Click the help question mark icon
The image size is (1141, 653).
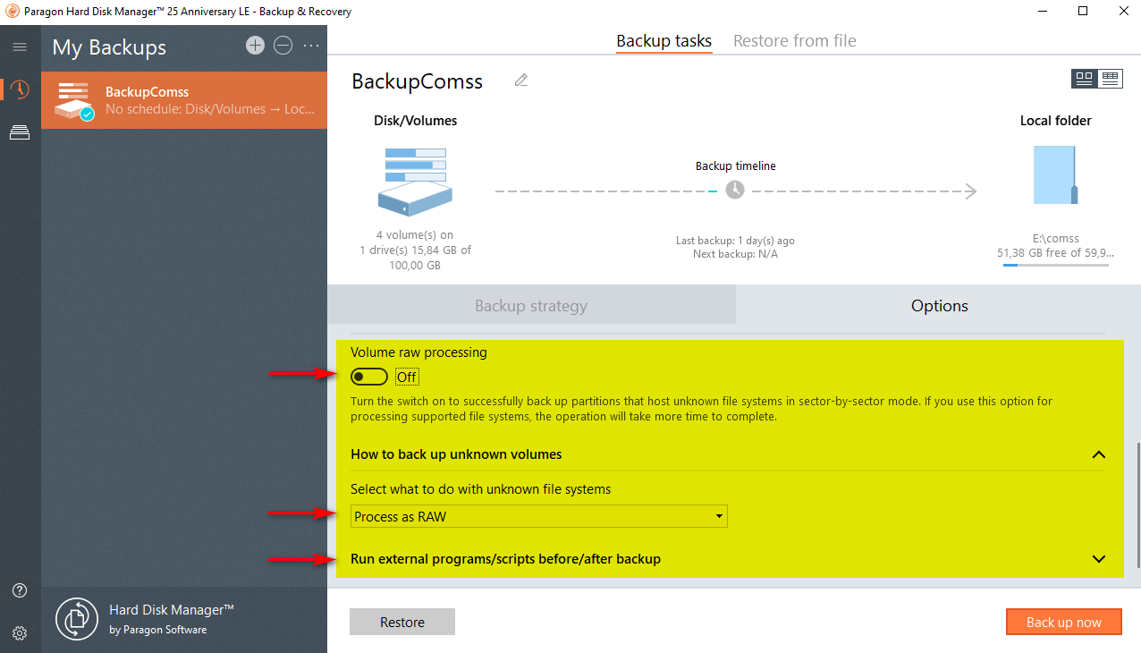(x=20, y=590)
